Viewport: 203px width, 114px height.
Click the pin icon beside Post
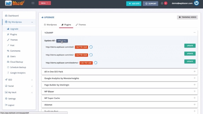pyautogui.click(x=8, y=45)
